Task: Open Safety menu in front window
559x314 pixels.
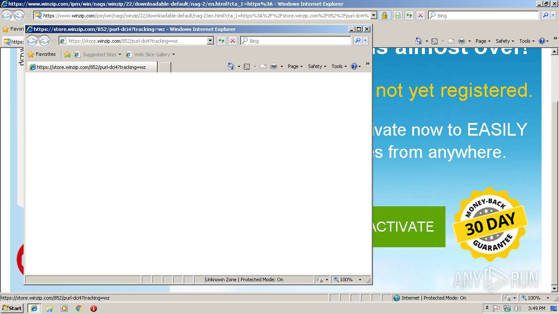Action: tap(317, 66)
